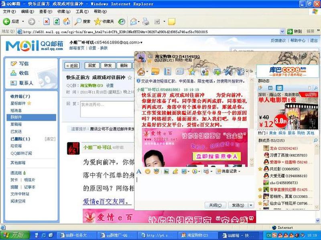Open the emoticon smiley picker in chat
The height and width of the screenshot is (240, 321).
(x=148, y=172)
